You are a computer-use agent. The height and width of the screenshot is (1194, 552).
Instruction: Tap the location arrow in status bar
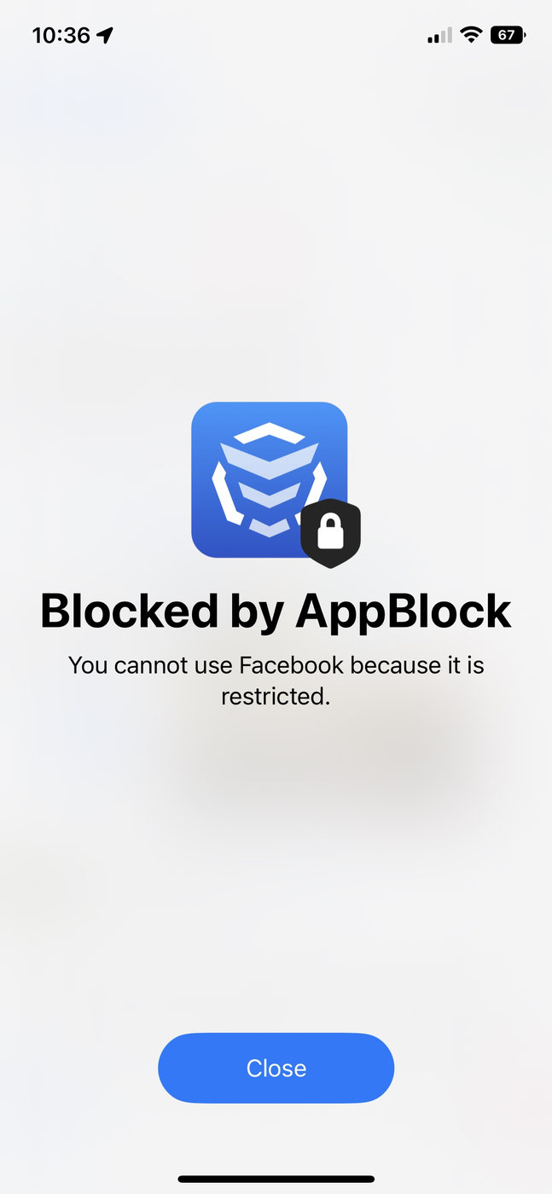(x=105, y=35)
